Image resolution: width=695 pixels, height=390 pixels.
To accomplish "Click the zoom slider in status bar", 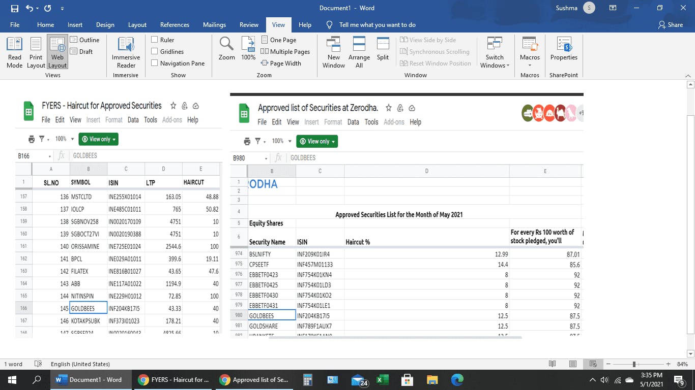I will coord(634,364).
